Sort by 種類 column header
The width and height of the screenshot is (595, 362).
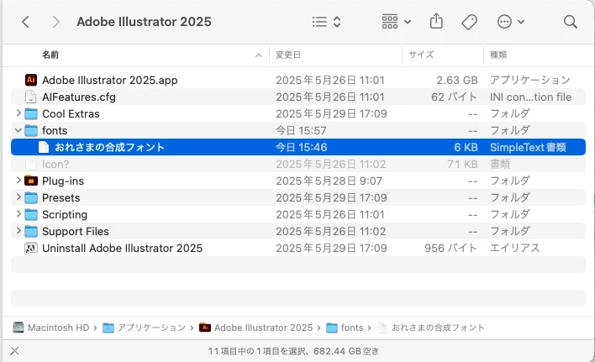pyautogui.click(x=498, y=55)
